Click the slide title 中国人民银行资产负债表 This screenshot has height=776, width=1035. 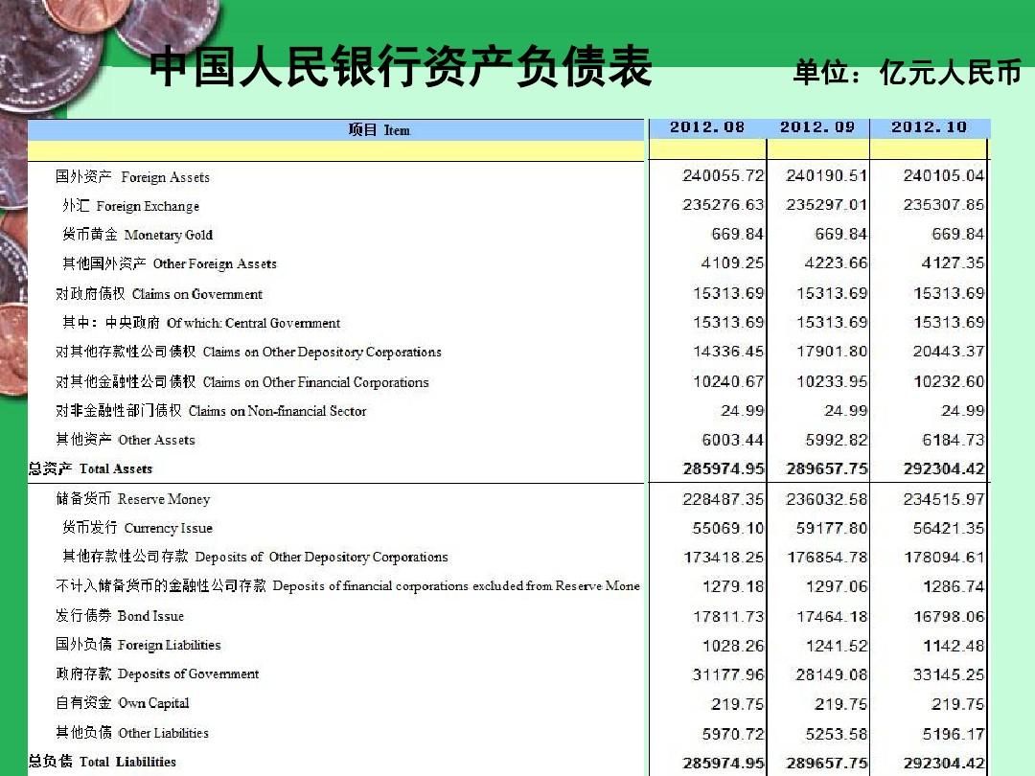point(401,67)
